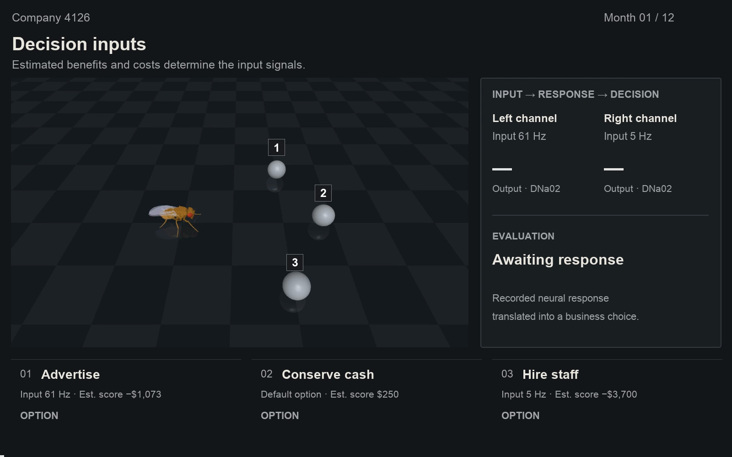
Task: Click the Right channel Output DNa02 label
Action: pyautogui.click(x=638, y=189)
